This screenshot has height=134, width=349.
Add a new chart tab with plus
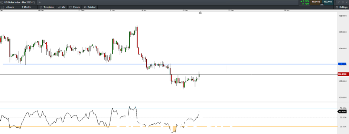[x=40, y=2]
